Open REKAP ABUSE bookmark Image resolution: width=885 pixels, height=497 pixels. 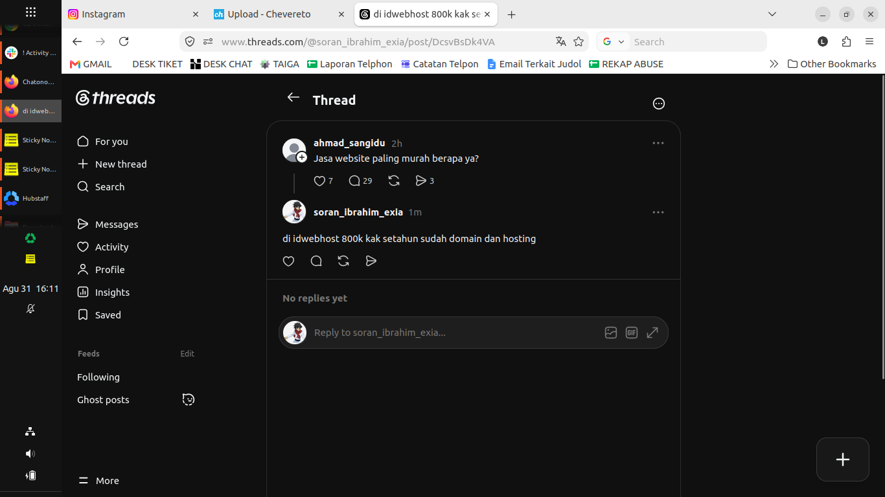(x=626, y=64)
